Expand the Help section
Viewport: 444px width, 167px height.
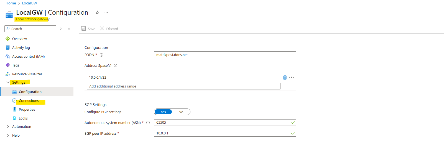click(x=16, y=135)
